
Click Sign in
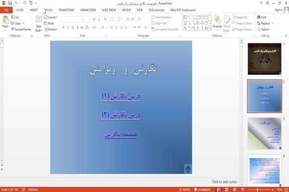click(278, 10)
